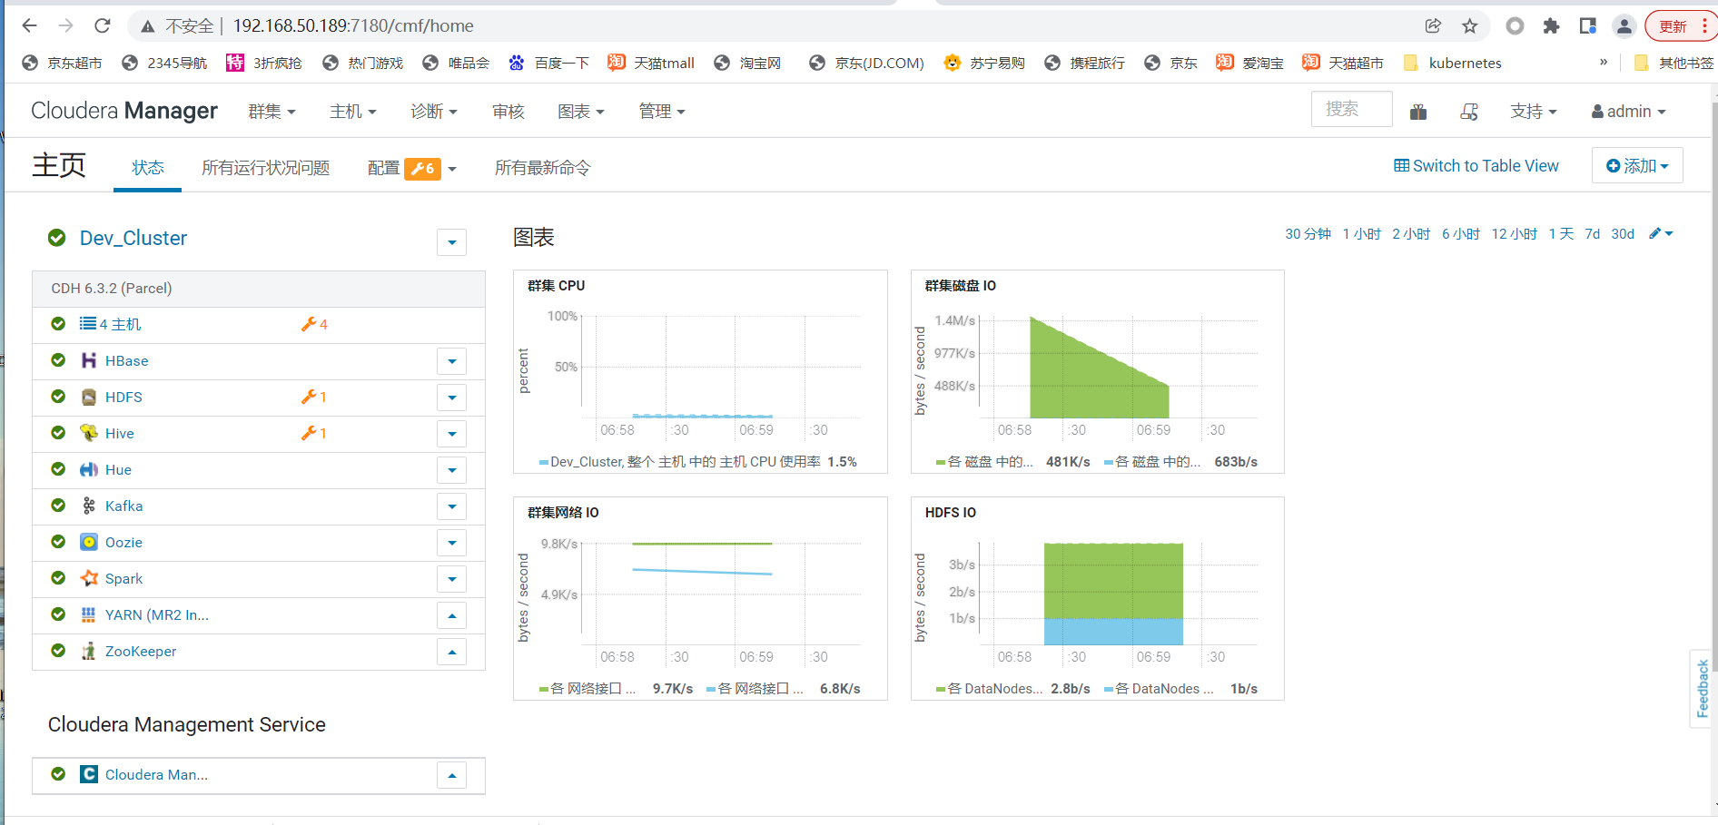Open the browser profile avatar

coord(1624,25)
